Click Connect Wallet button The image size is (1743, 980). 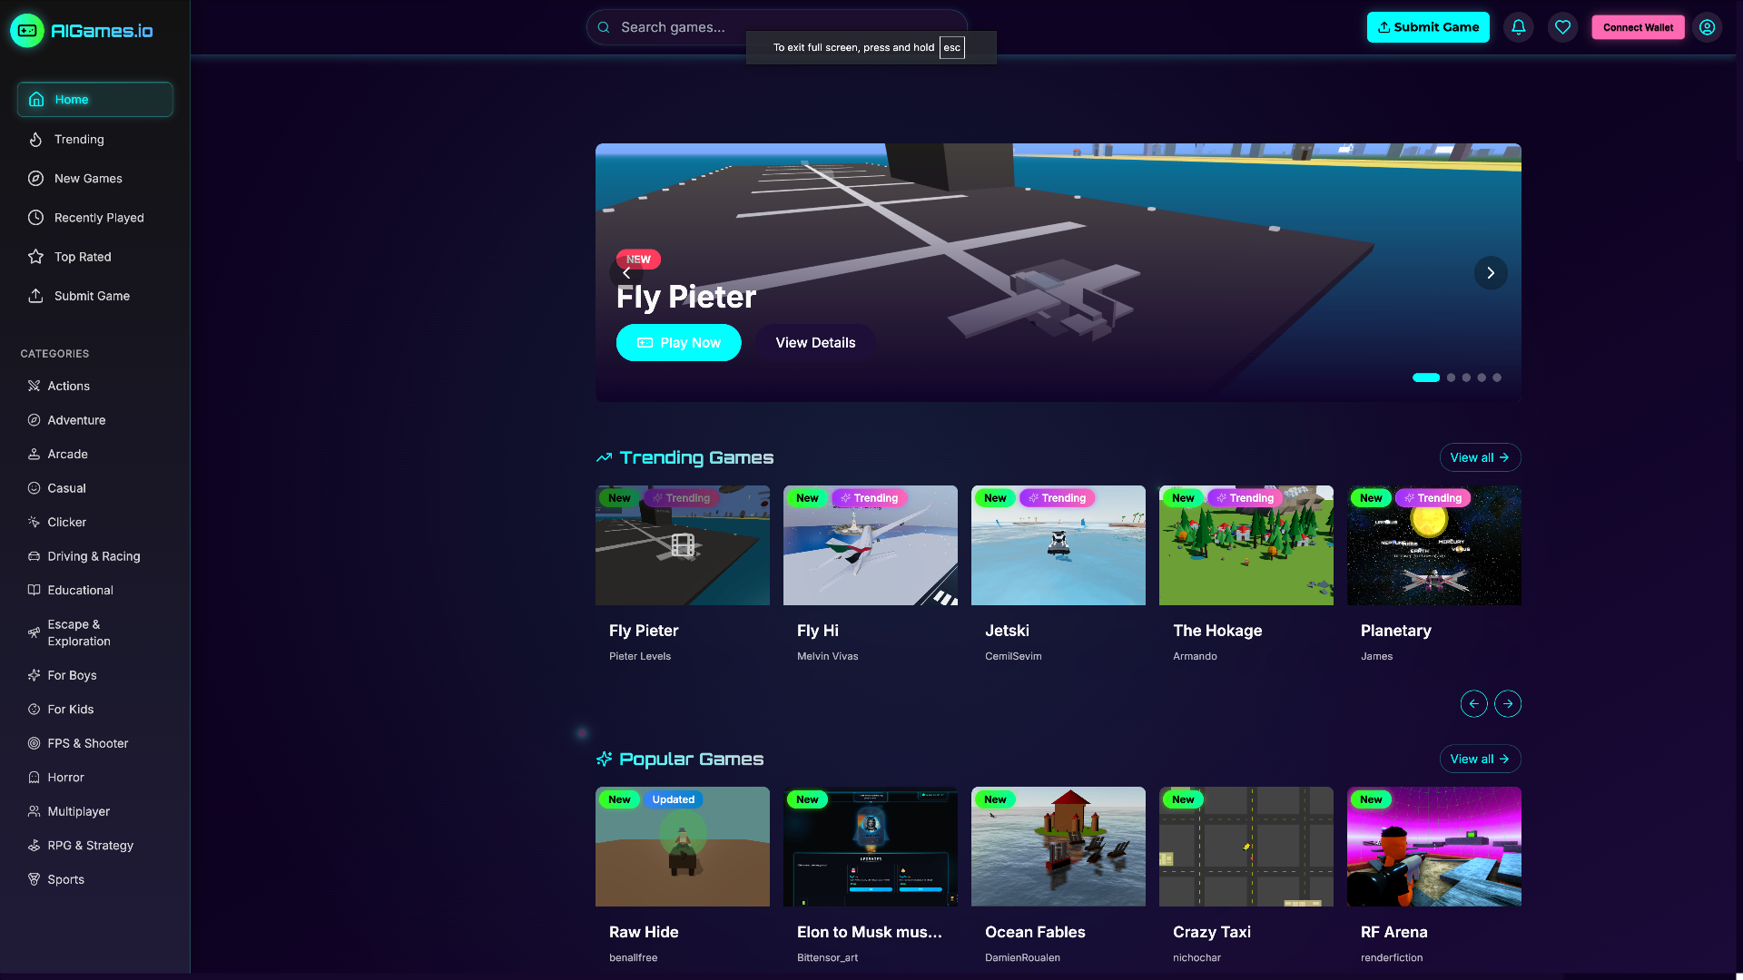pos(1638,27)
